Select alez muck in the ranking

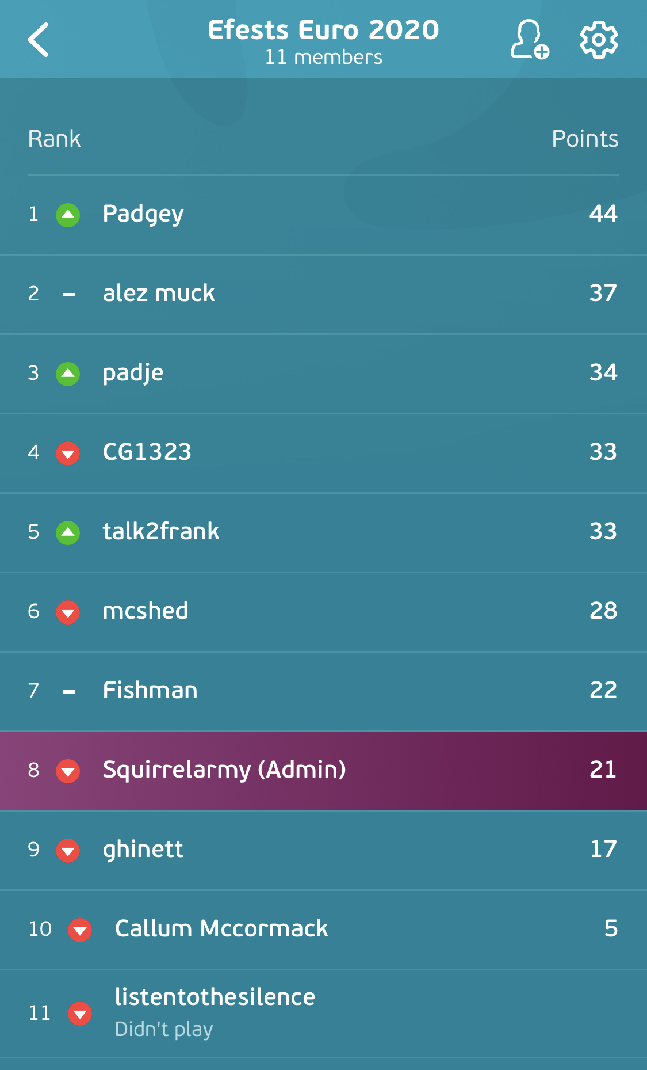(323, 294)
